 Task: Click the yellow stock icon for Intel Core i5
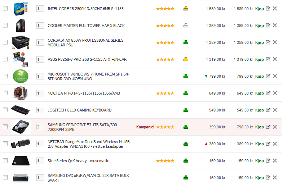click(186, 9)
